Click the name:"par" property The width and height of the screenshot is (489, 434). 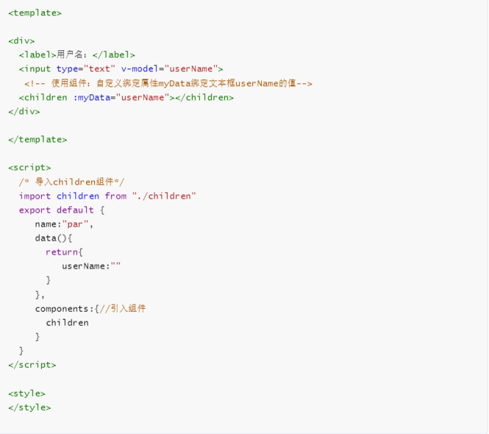[x=63, y=224]
